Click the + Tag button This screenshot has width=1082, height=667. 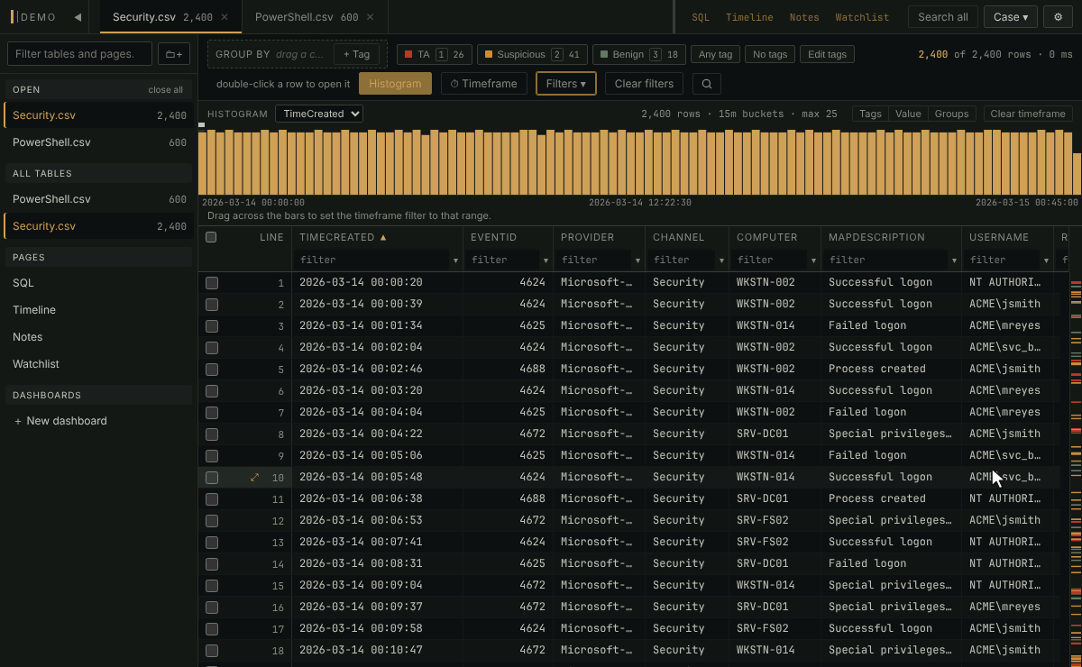click(x=357, y=54)
